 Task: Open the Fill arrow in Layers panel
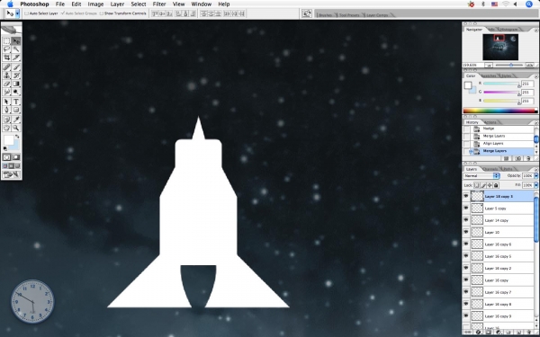click(x=535, y=185)
